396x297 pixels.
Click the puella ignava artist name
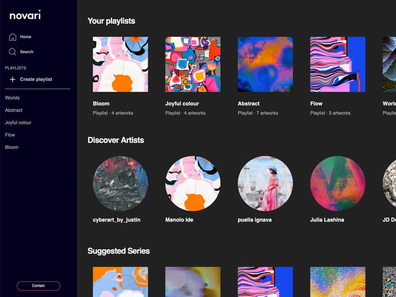pyautogui.click(x=255, y=220)
